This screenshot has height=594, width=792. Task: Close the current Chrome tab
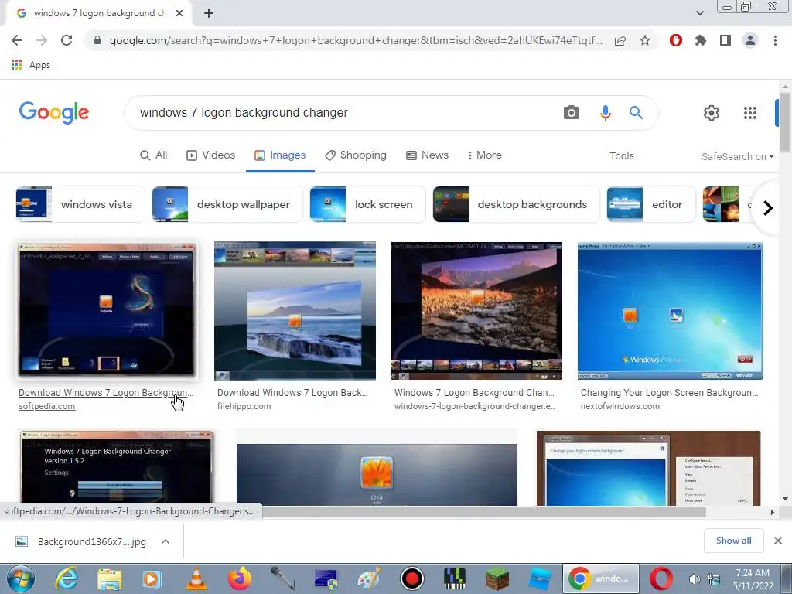click(x=179, y=13)
